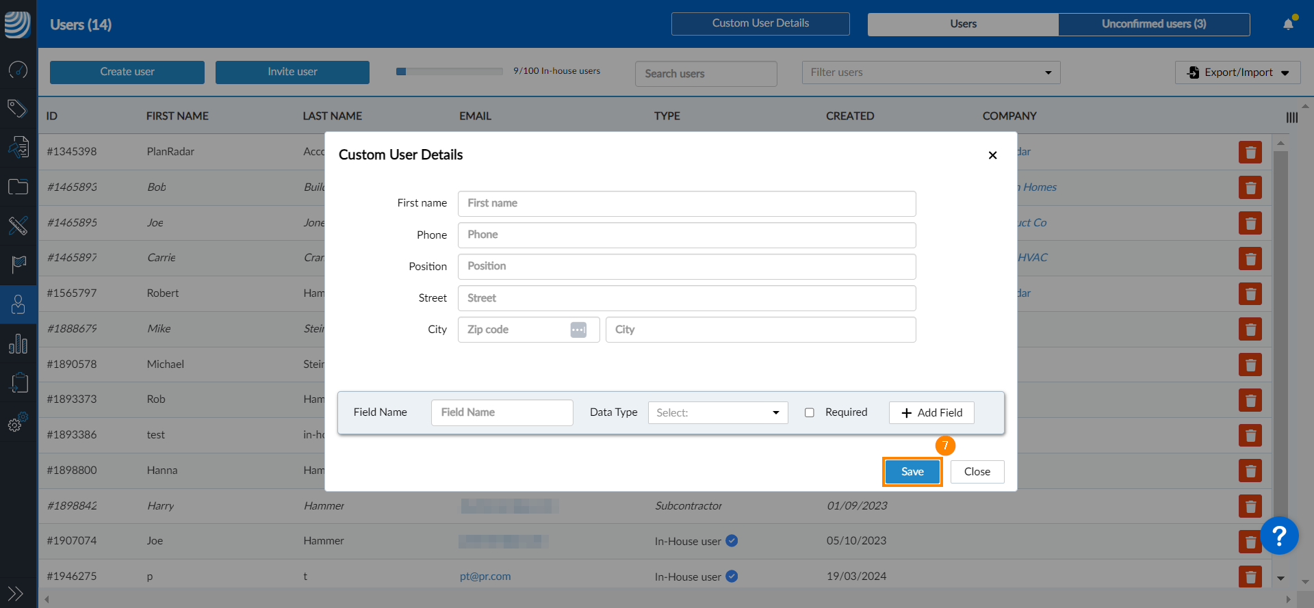Viewport: 1314px width, 608px height.
Task: Open the notifications bell icon
Action: tap(1288, 25)
